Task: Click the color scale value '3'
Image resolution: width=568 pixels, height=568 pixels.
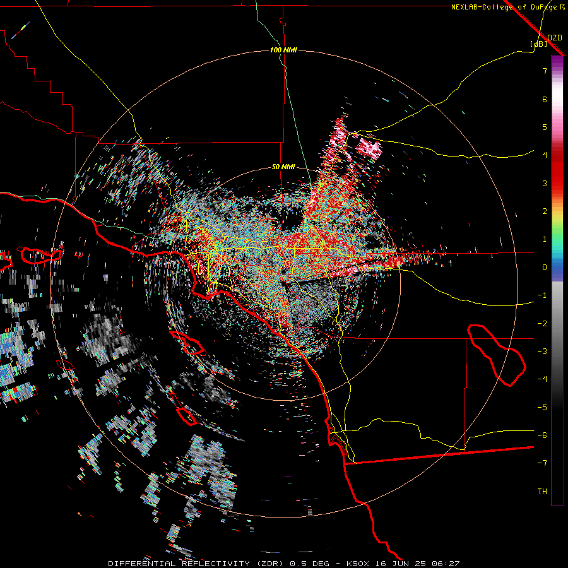Action: [545, 183]
